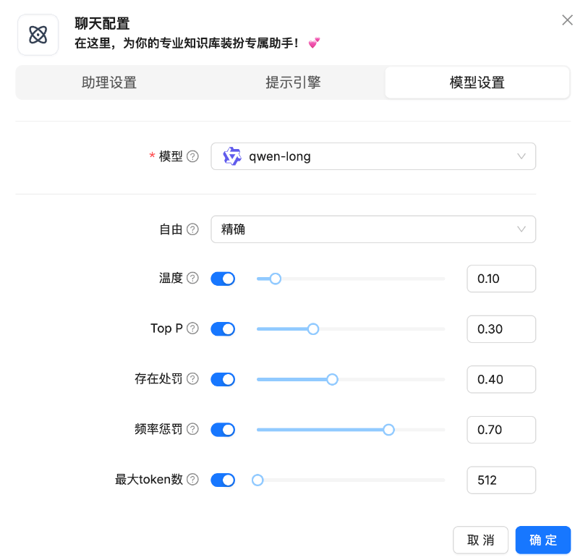The image size is (583, 560).
Task: Click the help icon next to 温度
Action: [192, 279]
